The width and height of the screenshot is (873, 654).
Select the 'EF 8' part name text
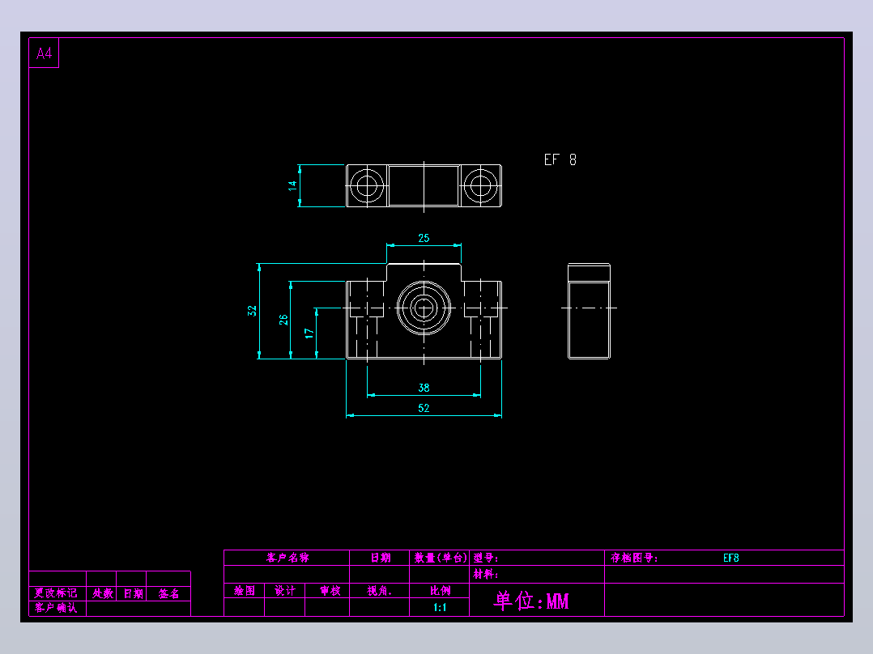560,159
